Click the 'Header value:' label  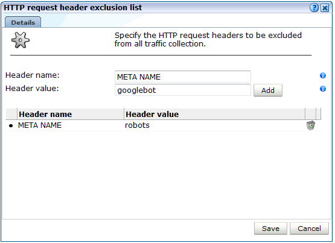tap(32, 88)
